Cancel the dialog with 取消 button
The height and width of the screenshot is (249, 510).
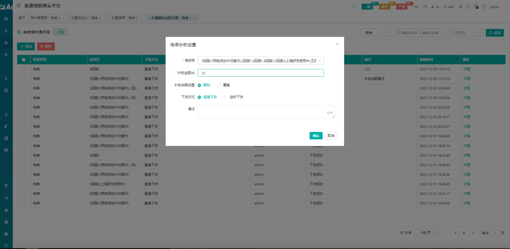point(331,136)
